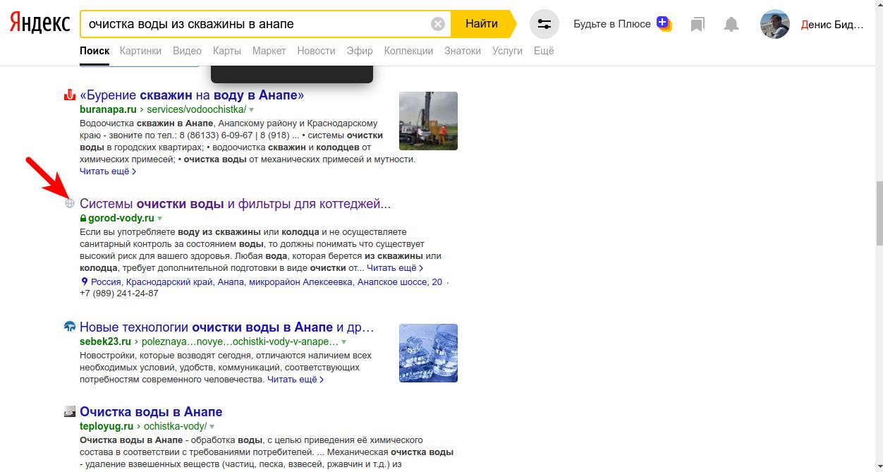Click the green lock icon beside gorod-vody.ru
This screenshot has width=883, height=472.
(x=83, y=219)
